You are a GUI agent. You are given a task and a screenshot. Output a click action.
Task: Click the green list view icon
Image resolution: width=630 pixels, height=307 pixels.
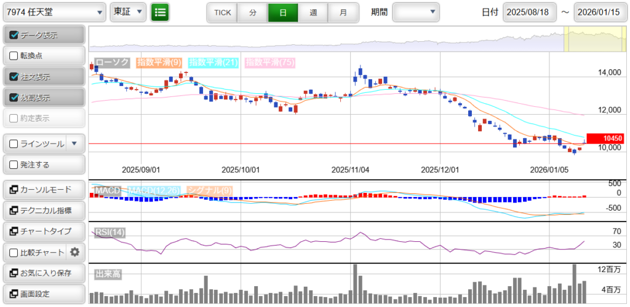[160, 12]
